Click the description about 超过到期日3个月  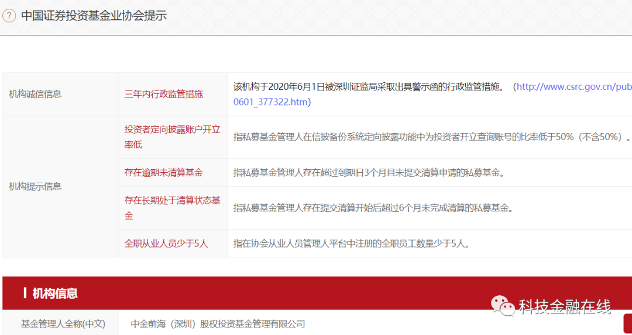[369, 173]
